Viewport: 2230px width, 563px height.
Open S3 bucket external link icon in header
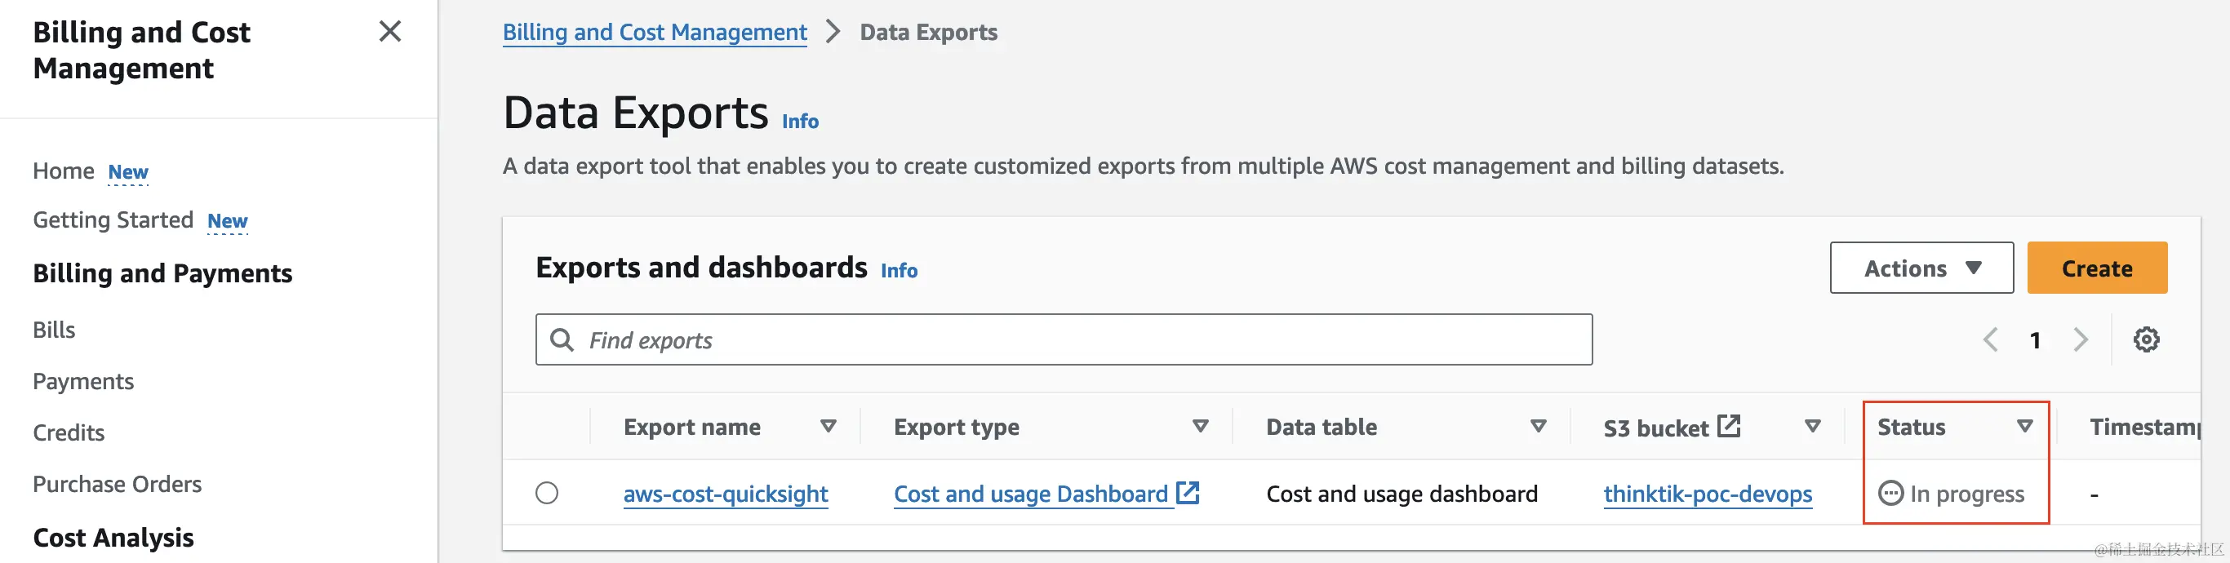coord(1729,427)
